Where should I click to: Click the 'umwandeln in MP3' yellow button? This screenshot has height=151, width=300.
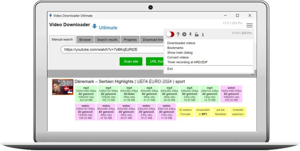point(203,112)
